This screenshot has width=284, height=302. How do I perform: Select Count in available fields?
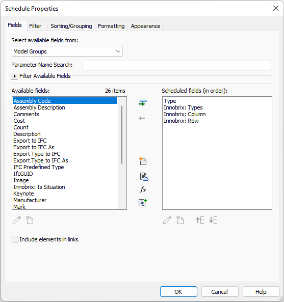click(x=65, y=127)
